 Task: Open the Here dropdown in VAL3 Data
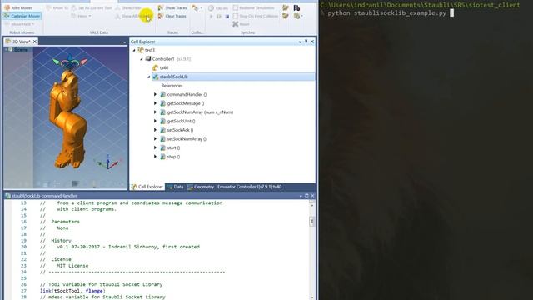pyautogui.click(x=81, y=16)
